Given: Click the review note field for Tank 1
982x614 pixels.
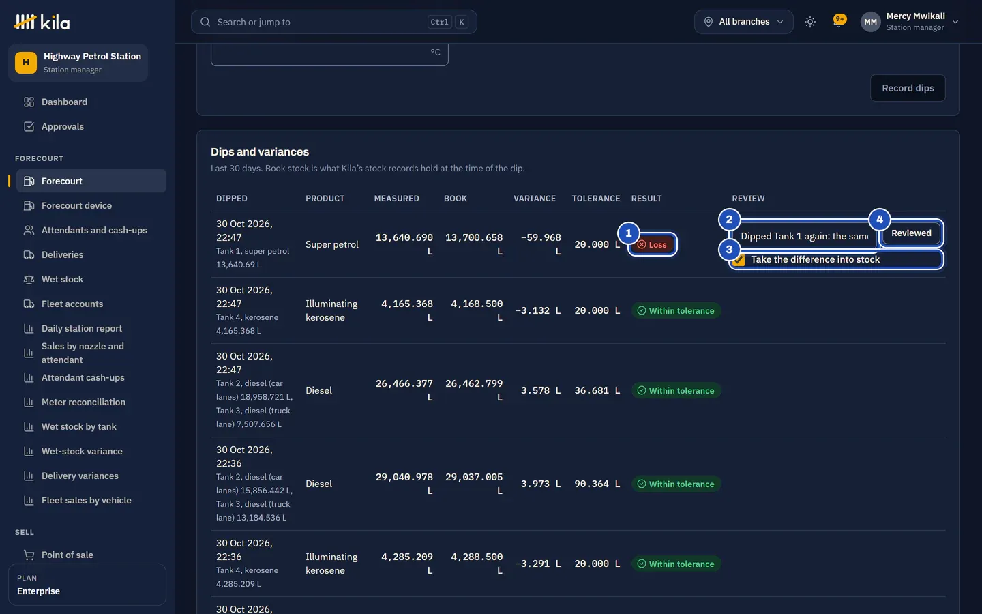Looking at the screenshot, I should click(x=805, y=236).
